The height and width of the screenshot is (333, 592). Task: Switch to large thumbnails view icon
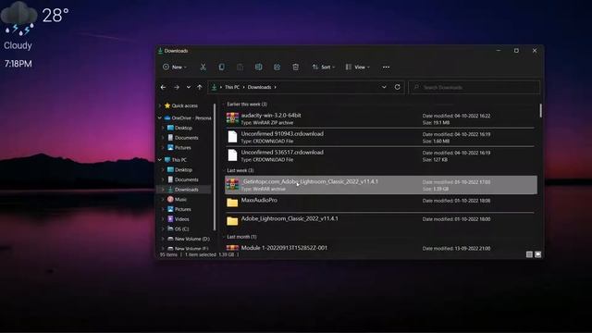[x=538, y=254]
